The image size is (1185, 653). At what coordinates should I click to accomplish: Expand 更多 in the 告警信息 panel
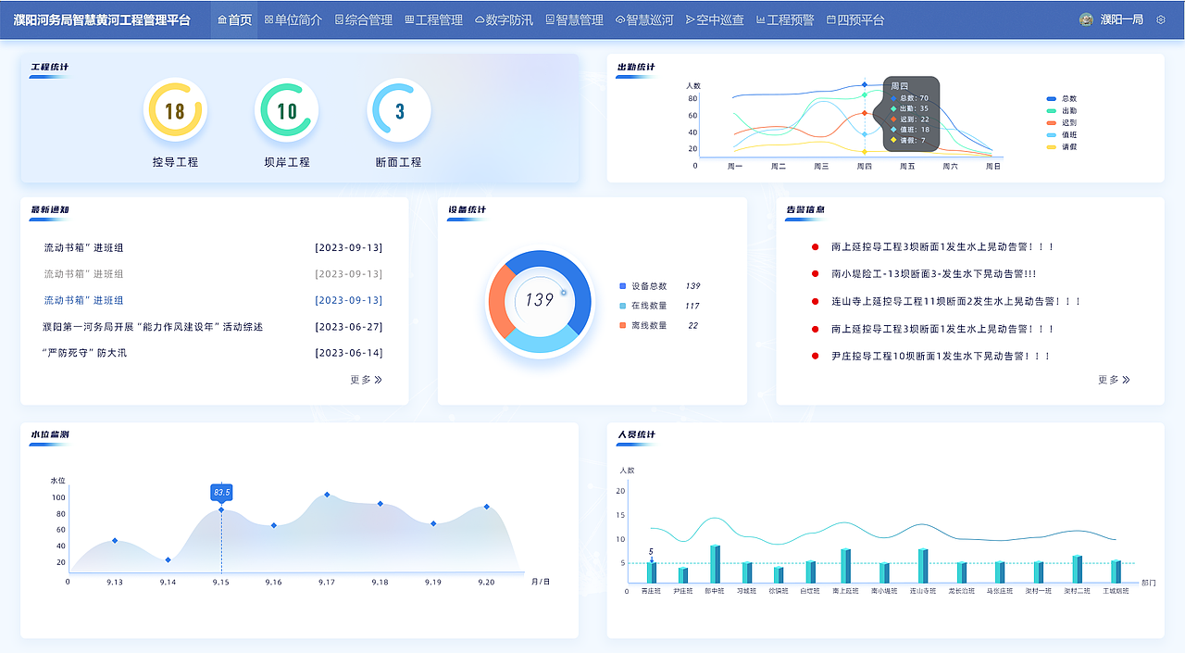1115,379
